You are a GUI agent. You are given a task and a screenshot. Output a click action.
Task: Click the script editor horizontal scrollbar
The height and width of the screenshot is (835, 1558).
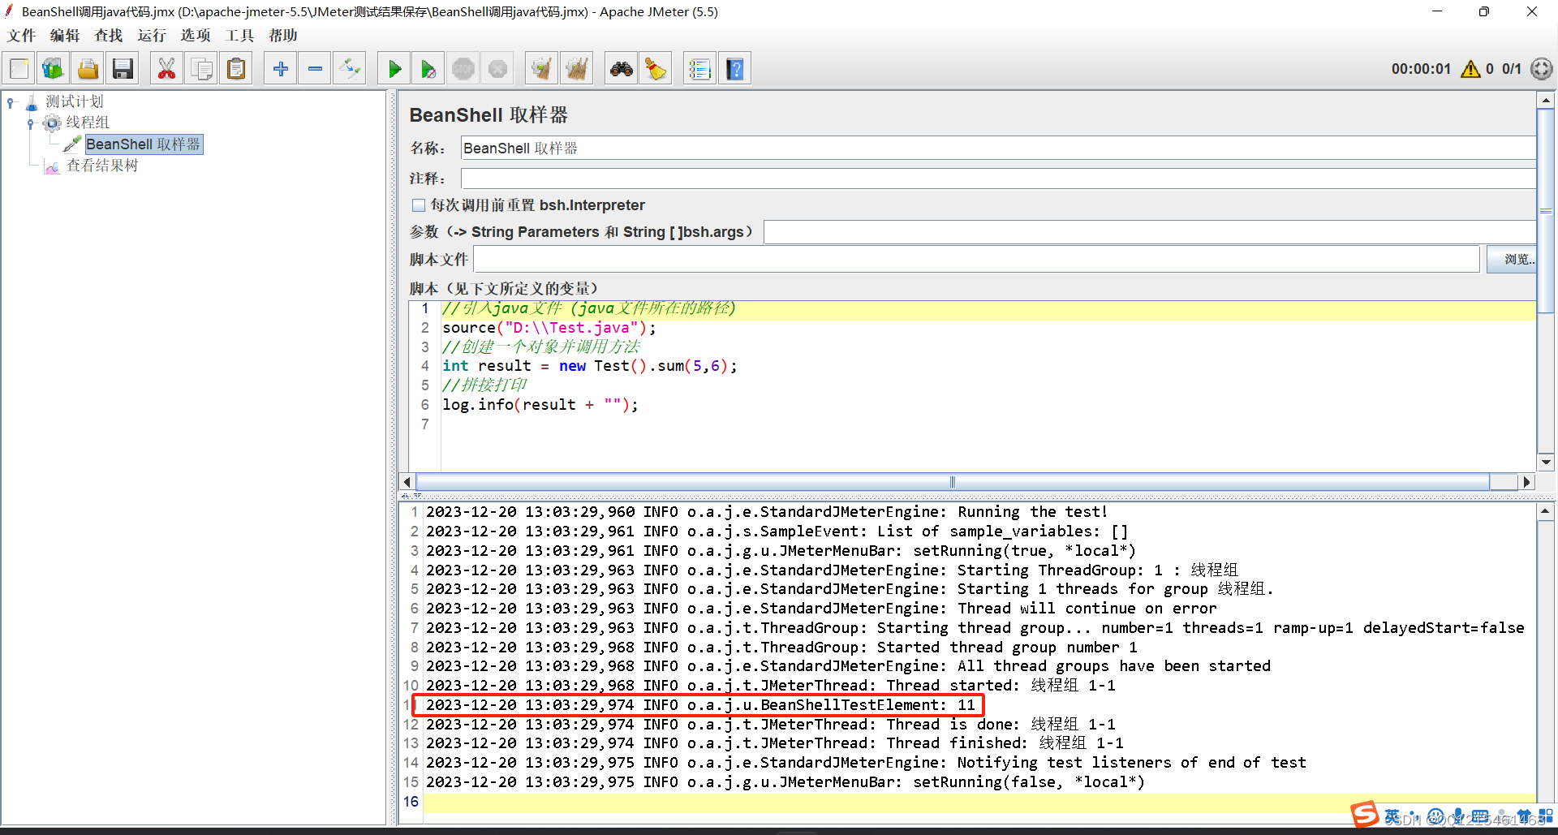[953, 482]
